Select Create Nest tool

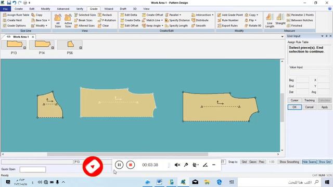[12, 20]
